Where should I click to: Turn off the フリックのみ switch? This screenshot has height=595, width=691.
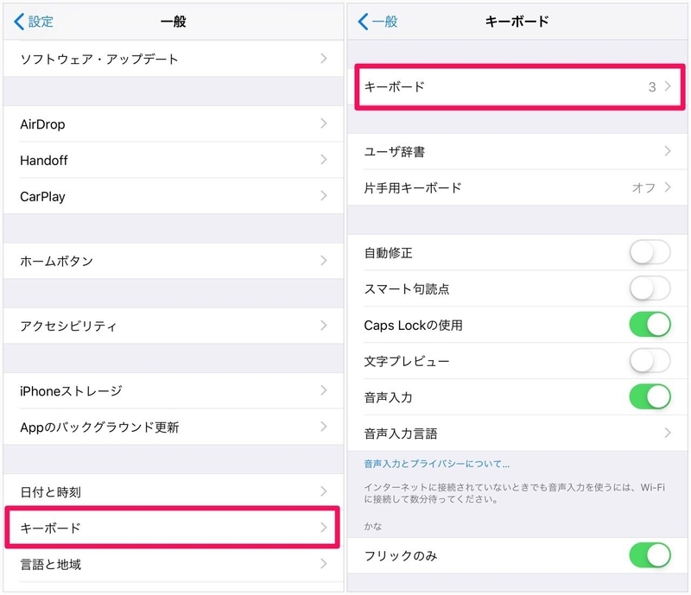[650, 555]
